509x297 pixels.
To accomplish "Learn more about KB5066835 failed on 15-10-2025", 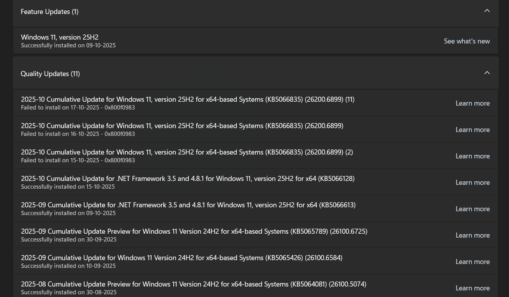I will click(472, 156).
